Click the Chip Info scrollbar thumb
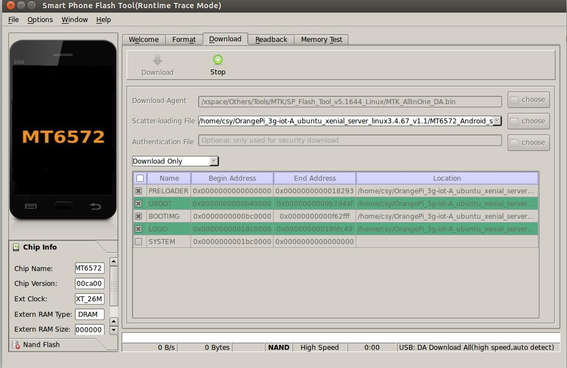The width and height of the screenshot is (567, 368). tap(113, 286)
